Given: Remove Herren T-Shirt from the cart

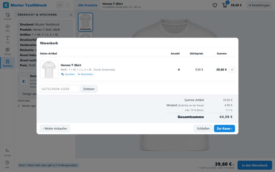Looking at the screenshot, I should [232, 69].
